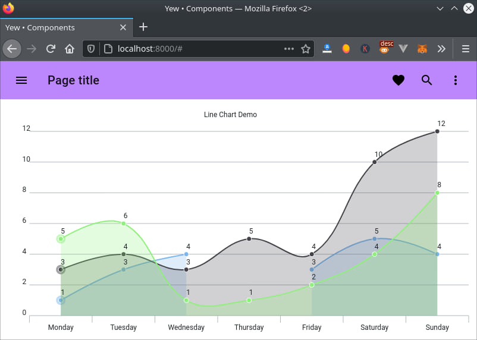Screen dimensions: 477x340
Task: Click the tracking protection shield icon
Action: (x=90, y=49)
